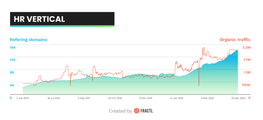
Task: Click the 550K right axis label
Action: click(x=246, y=85)
